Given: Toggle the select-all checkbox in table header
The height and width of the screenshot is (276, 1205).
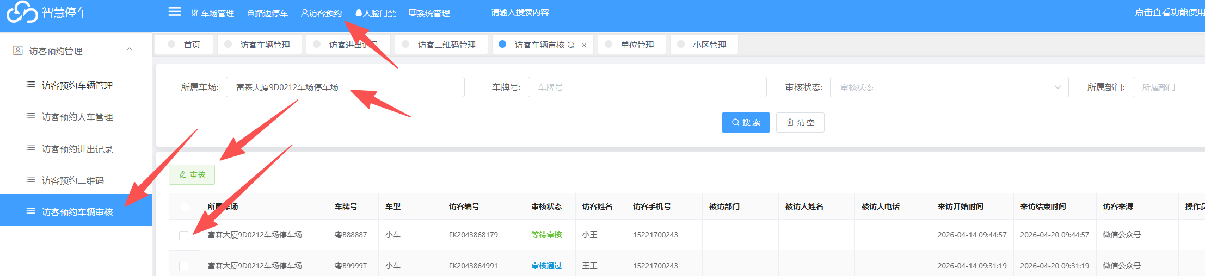Looking at the screenshot, I should click(185, 207).
